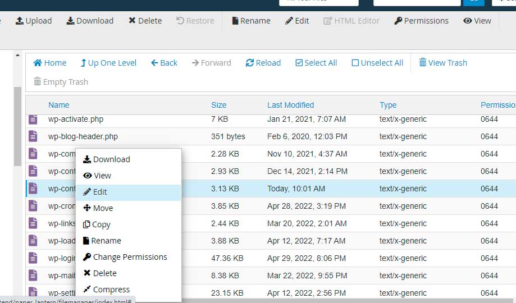Choose Rename from context menu

click(x=129, y=241)
